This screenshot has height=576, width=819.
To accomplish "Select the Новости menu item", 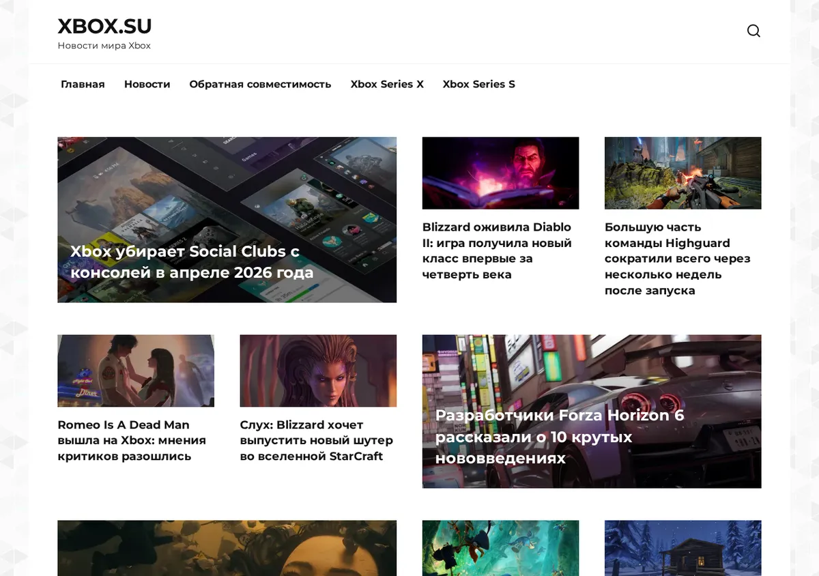I will pos(147,84).
